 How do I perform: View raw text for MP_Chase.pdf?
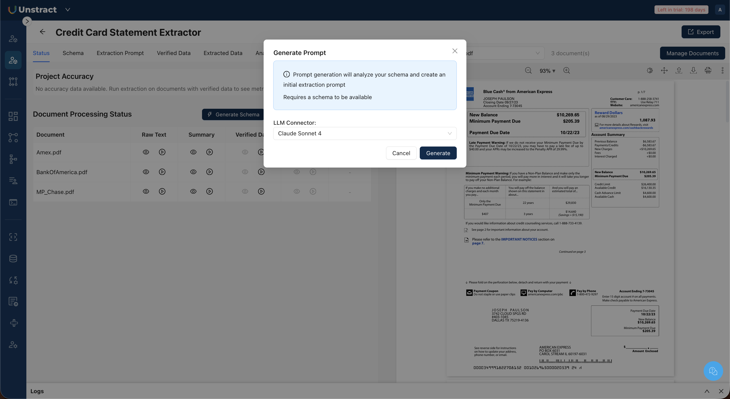pos(146,192)
